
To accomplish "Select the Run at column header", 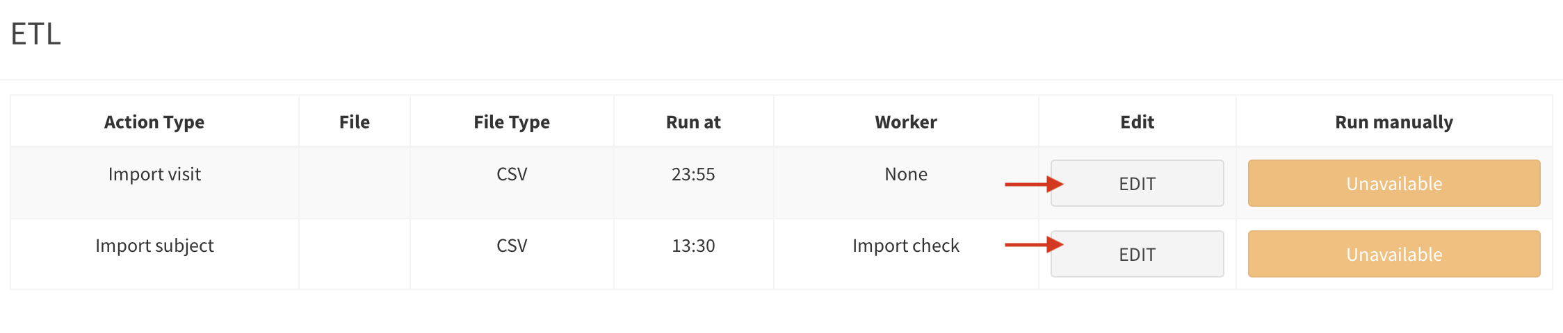I will pyautogui.click(x=693, y=122).
